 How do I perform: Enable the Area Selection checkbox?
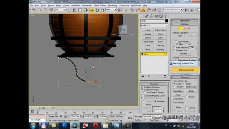174,47
